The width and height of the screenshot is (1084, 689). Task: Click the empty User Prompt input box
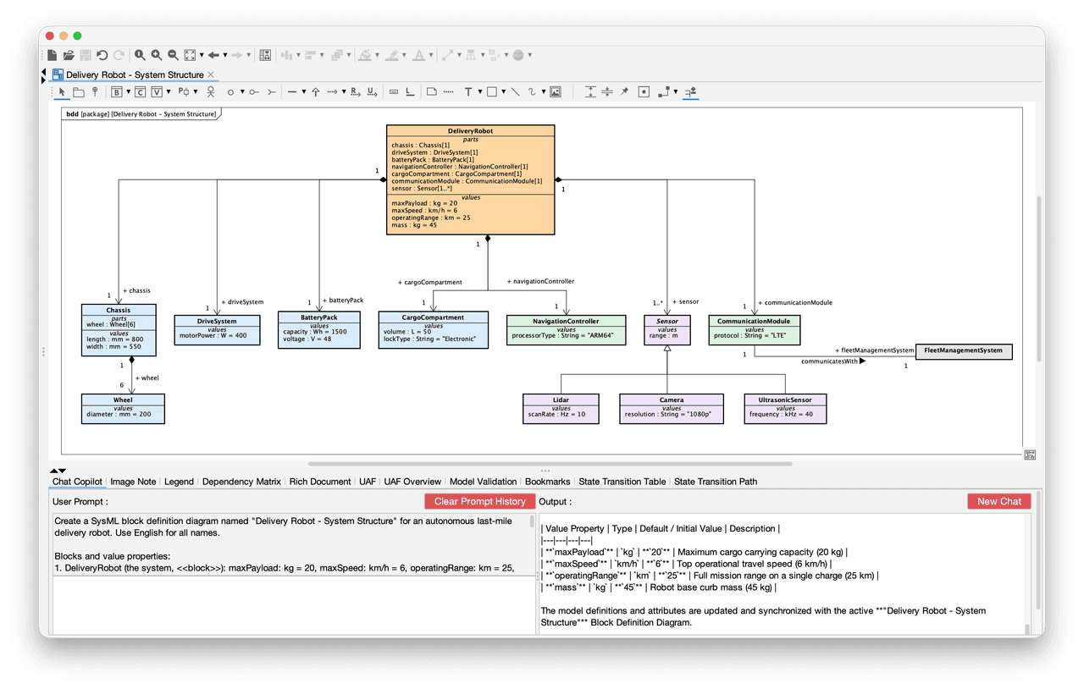point(293,605)
